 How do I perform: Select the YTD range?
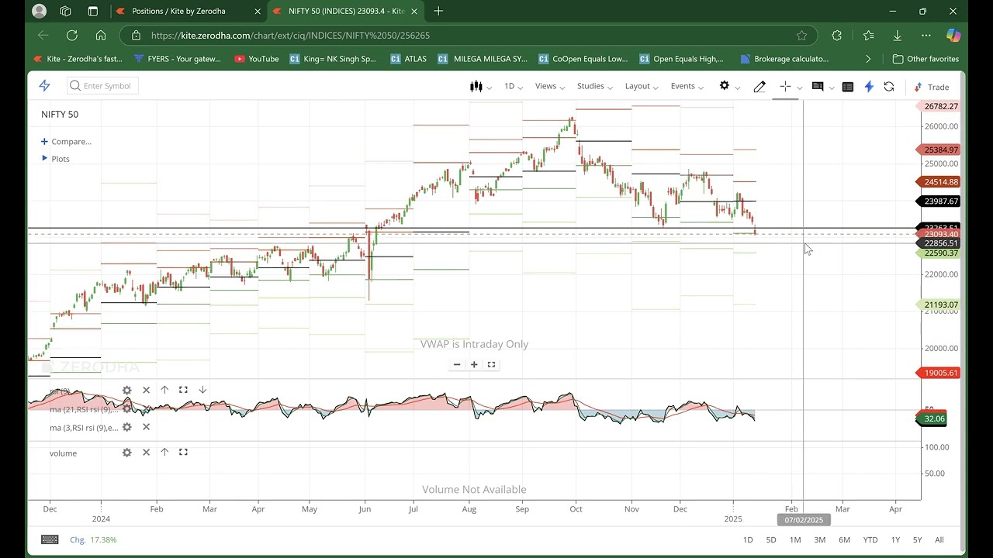pos(870,539)
